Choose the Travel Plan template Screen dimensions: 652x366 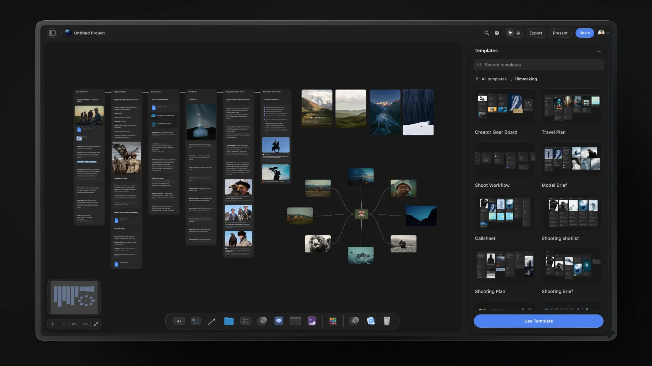tap(572, 106)
